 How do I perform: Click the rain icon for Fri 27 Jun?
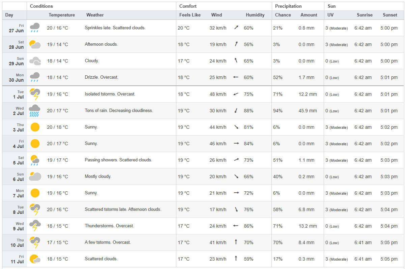coord(35,28)
